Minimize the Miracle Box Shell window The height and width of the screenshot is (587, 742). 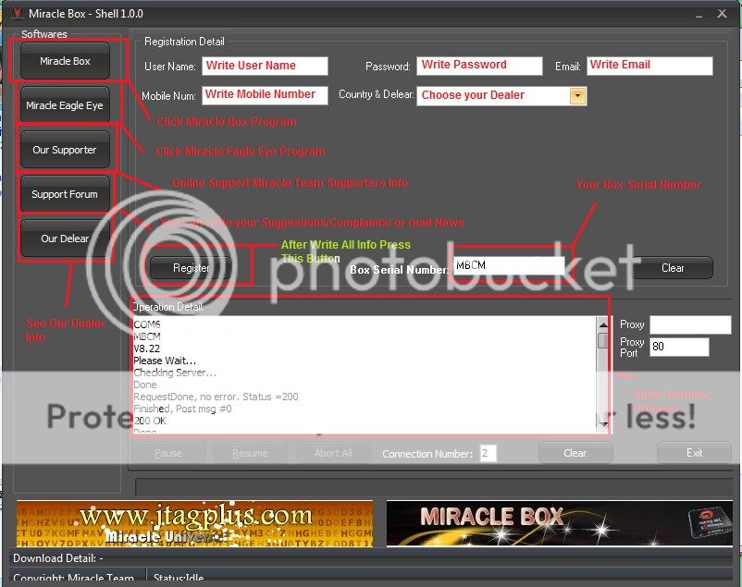click(699, 16)
